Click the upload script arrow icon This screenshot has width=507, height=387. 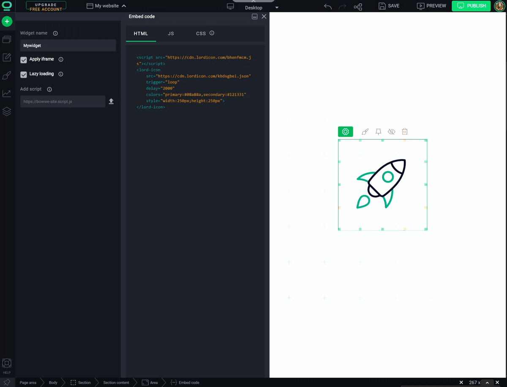pyautogui.click(x=111, y=101)
